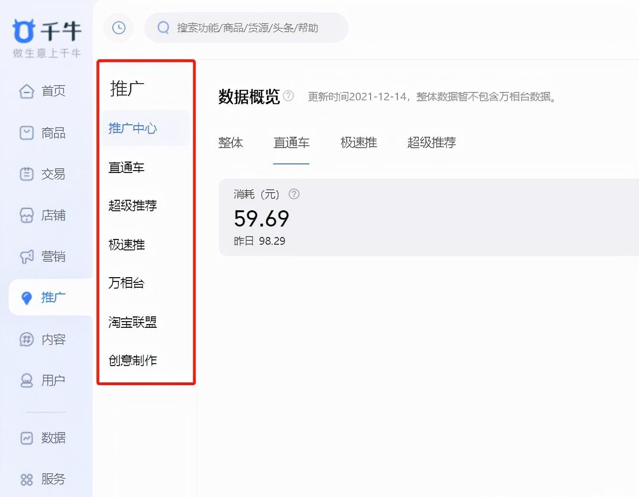Open 极速推 from data overview tabs
The height and width of the screenshot is (497, 639).
(x=359, y=143)
